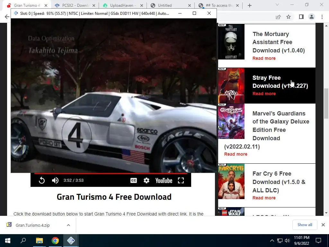Open Chrome profile avatar
This screenshot has width=329, height=247.
pyautogui.click(x=312, y=17)
